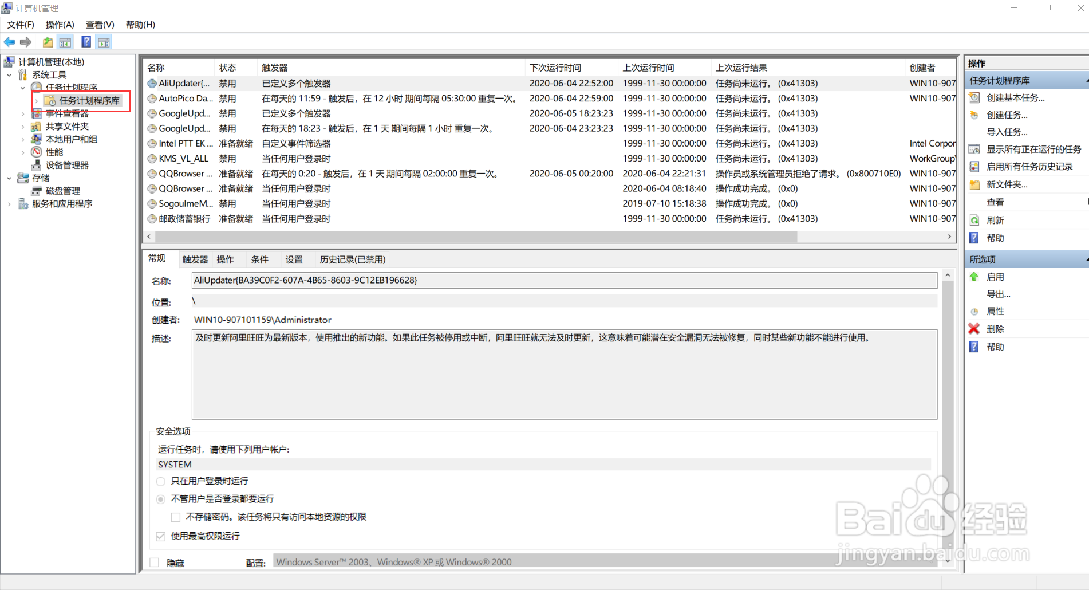The height and width of the screenshot is (590, 1089).
Task: Open the 操作(A) menu
Action: pyautogui.click(x=60, y=25)
